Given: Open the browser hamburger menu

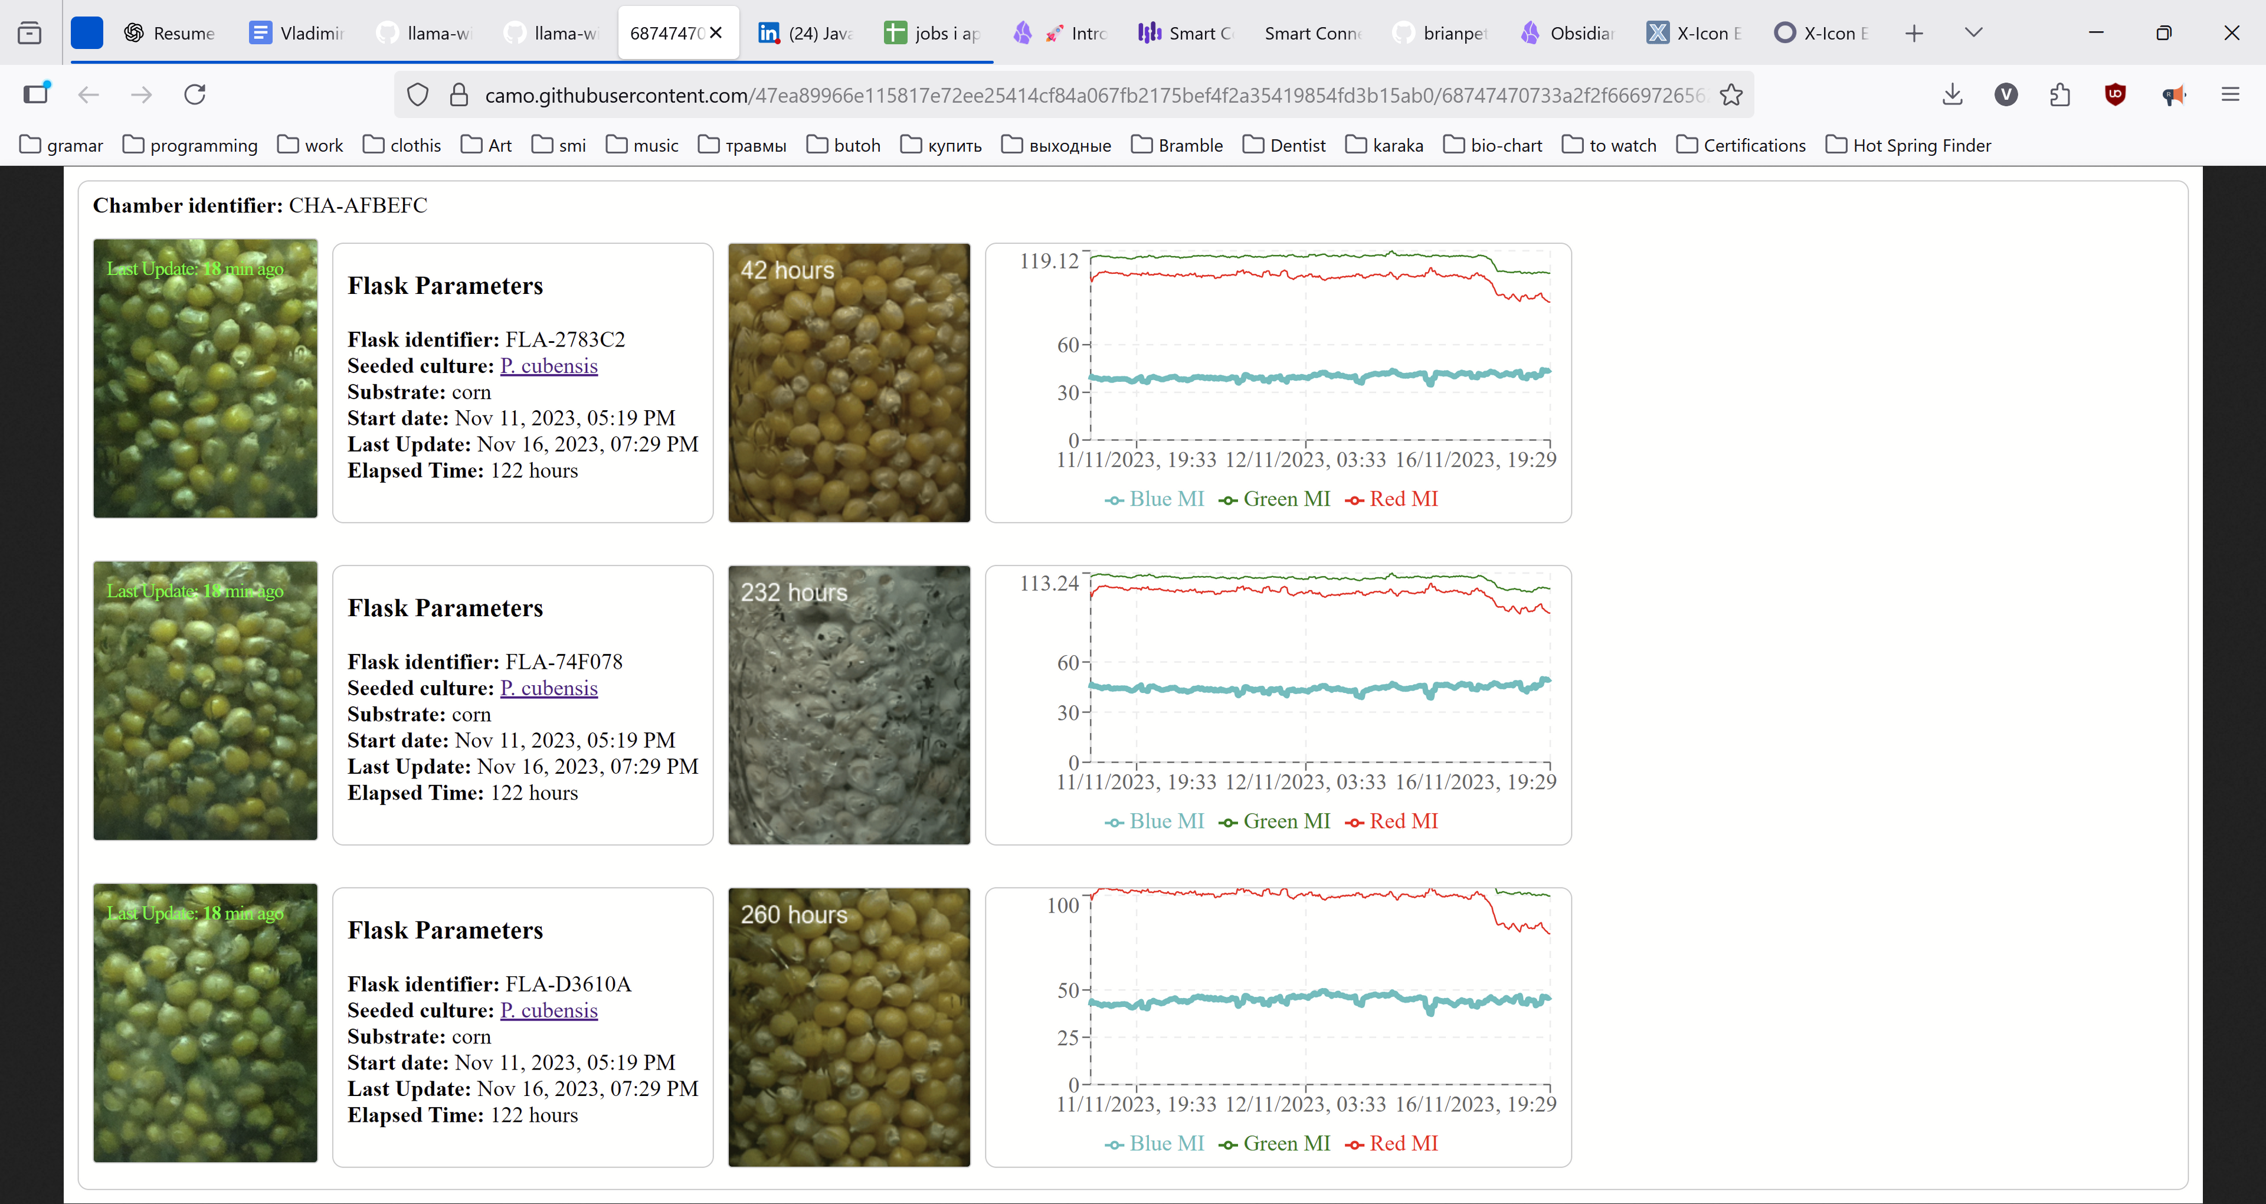Looking at the screenshot, I should (2230, 94).
